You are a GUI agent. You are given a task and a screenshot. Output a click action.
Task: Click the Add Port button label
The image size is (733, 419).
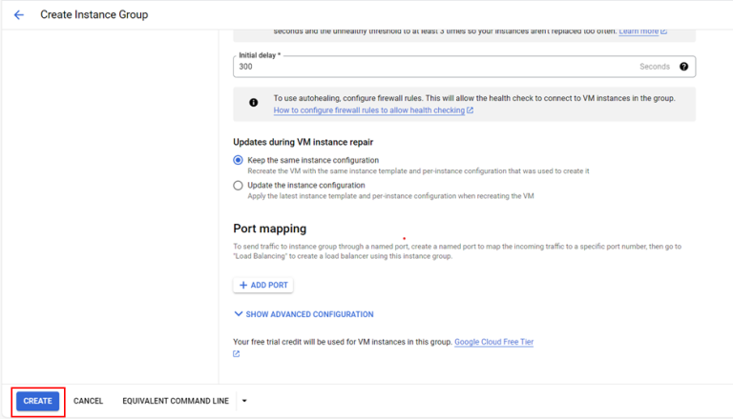(x=269, y=285)
